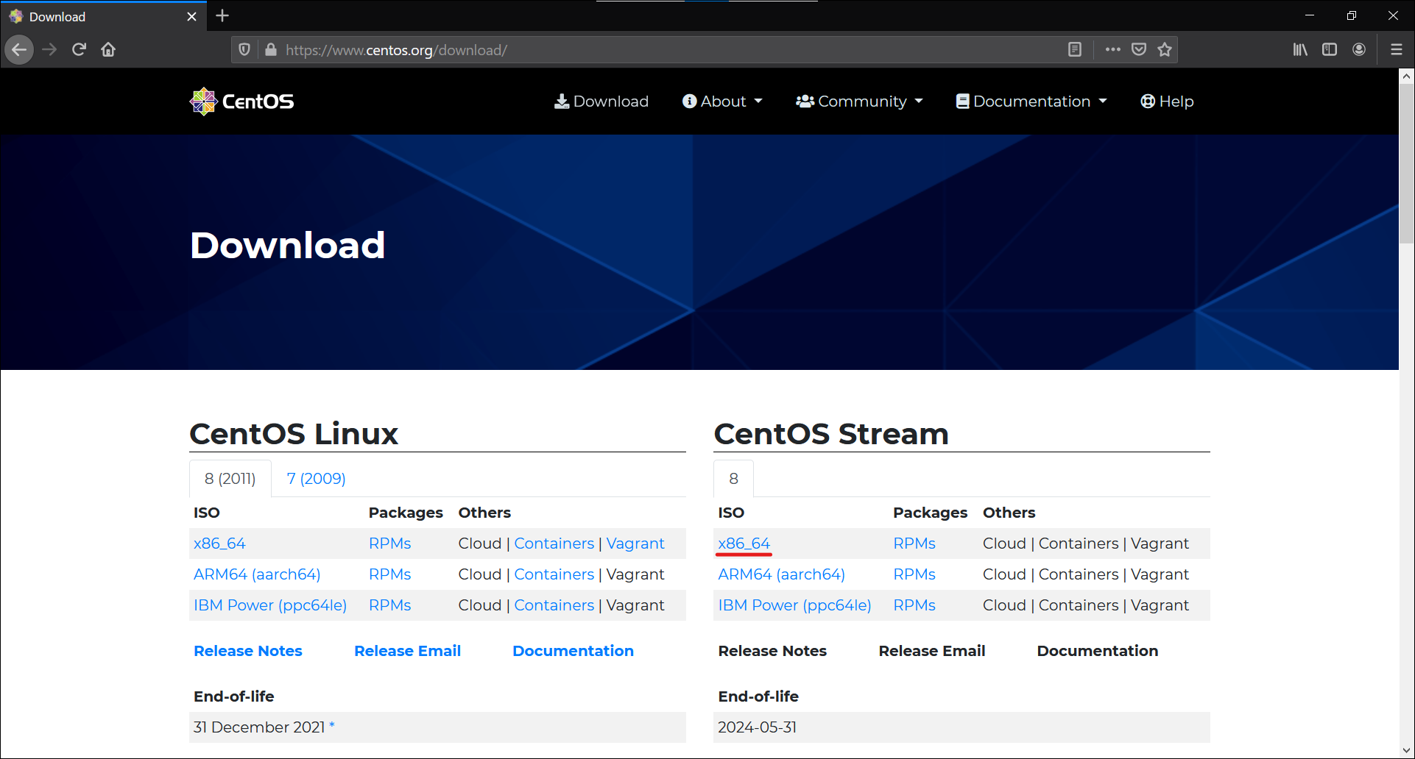Bookmark this page with the star icon
Image resolution: width=1415 pixels, height=759 pixels.
1165,50
